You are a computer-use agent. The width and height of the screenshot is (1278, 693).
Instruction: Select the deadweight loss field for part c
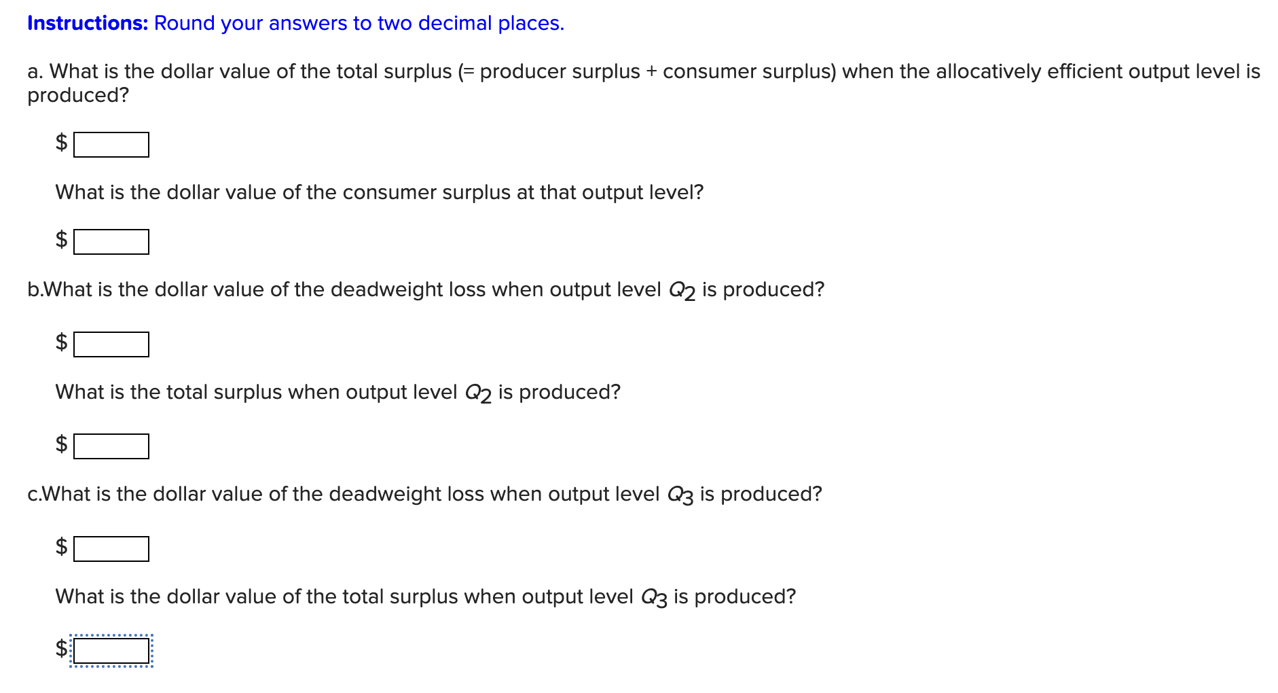point(111,550)
